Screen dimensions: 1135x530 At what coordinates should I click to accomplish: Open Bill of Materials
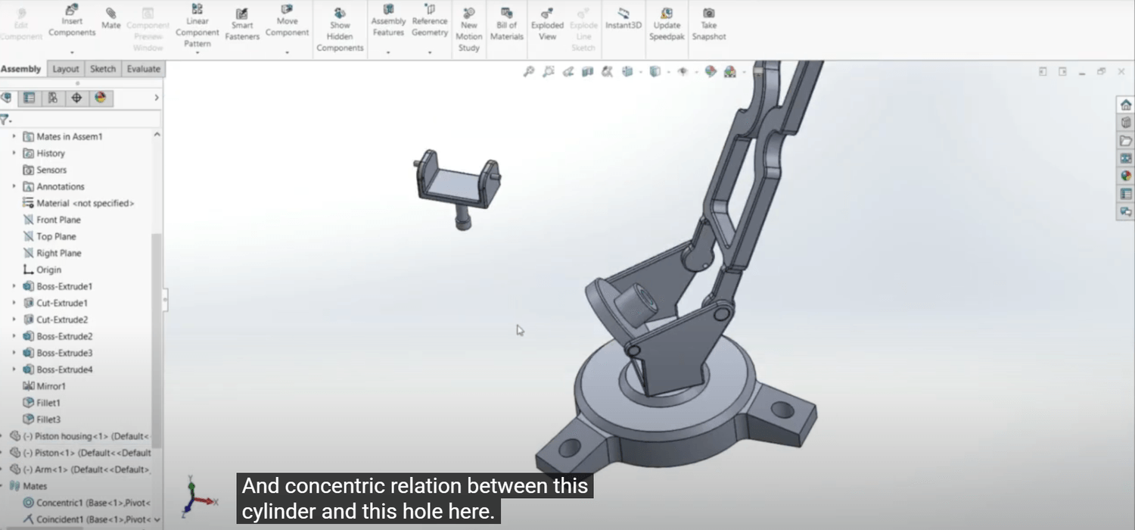(507, 25)
